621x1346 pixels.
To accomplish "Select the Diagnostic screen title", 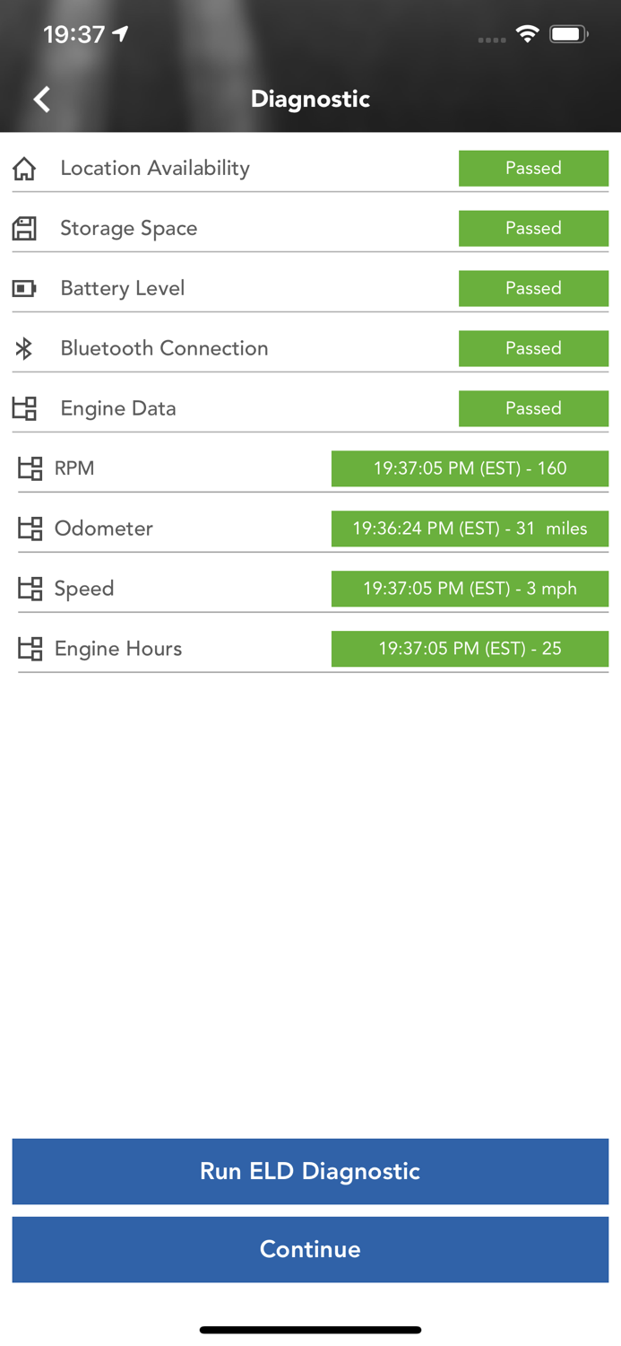I will click(310, 99).
